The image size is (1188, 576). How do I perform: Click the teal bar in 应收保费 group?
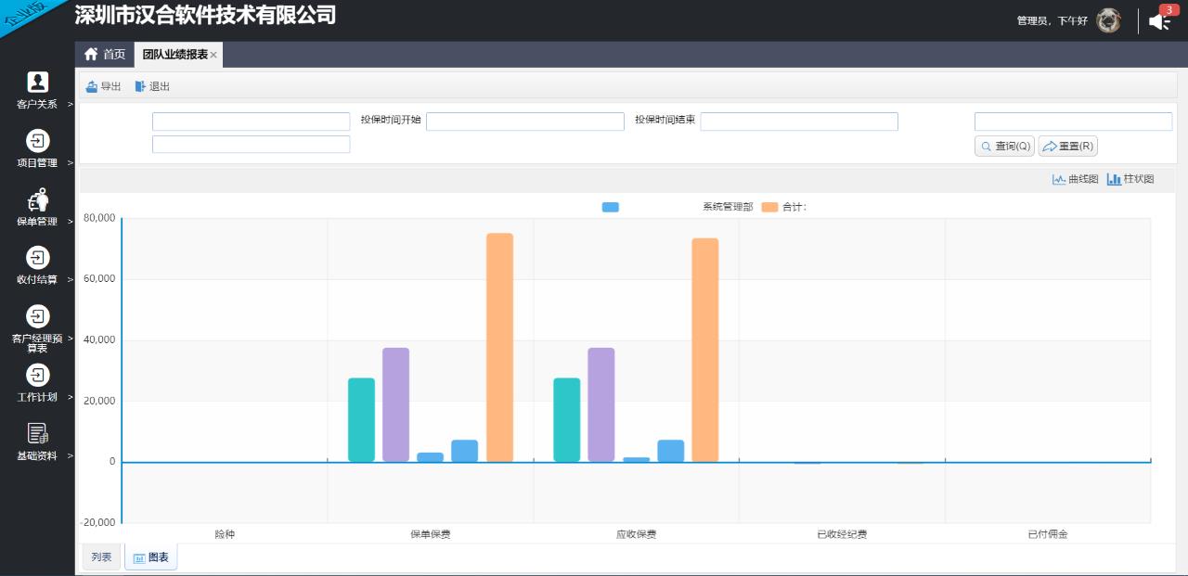click(567, 419)
